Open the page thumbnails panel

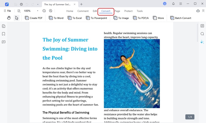(x=4, y=26)
